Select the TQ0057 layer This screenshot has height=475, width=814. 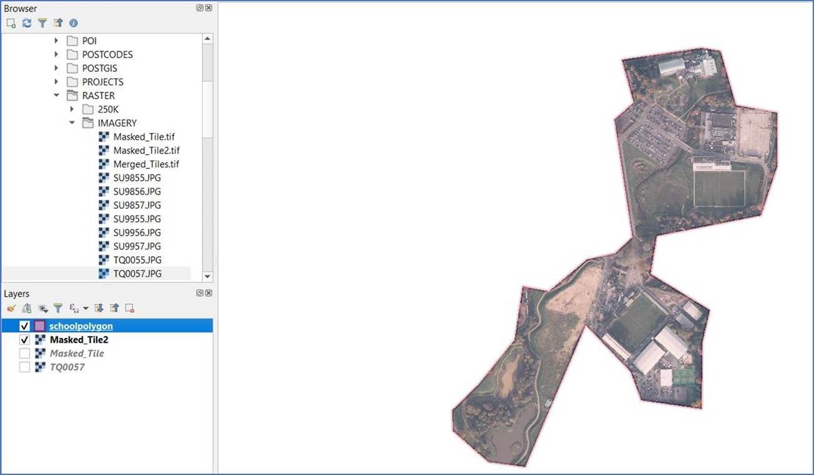67,367
